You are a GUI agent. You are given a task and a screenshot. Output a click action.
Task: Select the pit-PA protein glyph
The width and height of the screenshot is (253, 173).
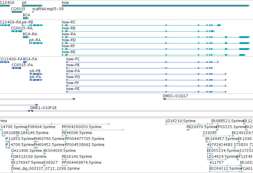click(36, 80)
